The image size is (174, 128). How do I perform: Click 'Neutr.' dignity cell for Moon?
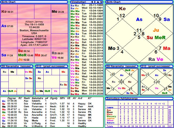[53, 106]
